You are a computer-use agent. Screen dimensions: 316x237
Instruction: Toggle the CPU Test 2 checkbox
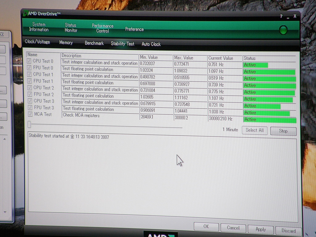(x=30, y=87)
